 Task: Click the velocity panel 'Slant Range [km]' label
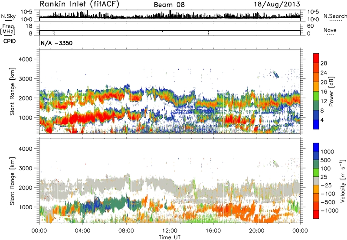[12, 181]
